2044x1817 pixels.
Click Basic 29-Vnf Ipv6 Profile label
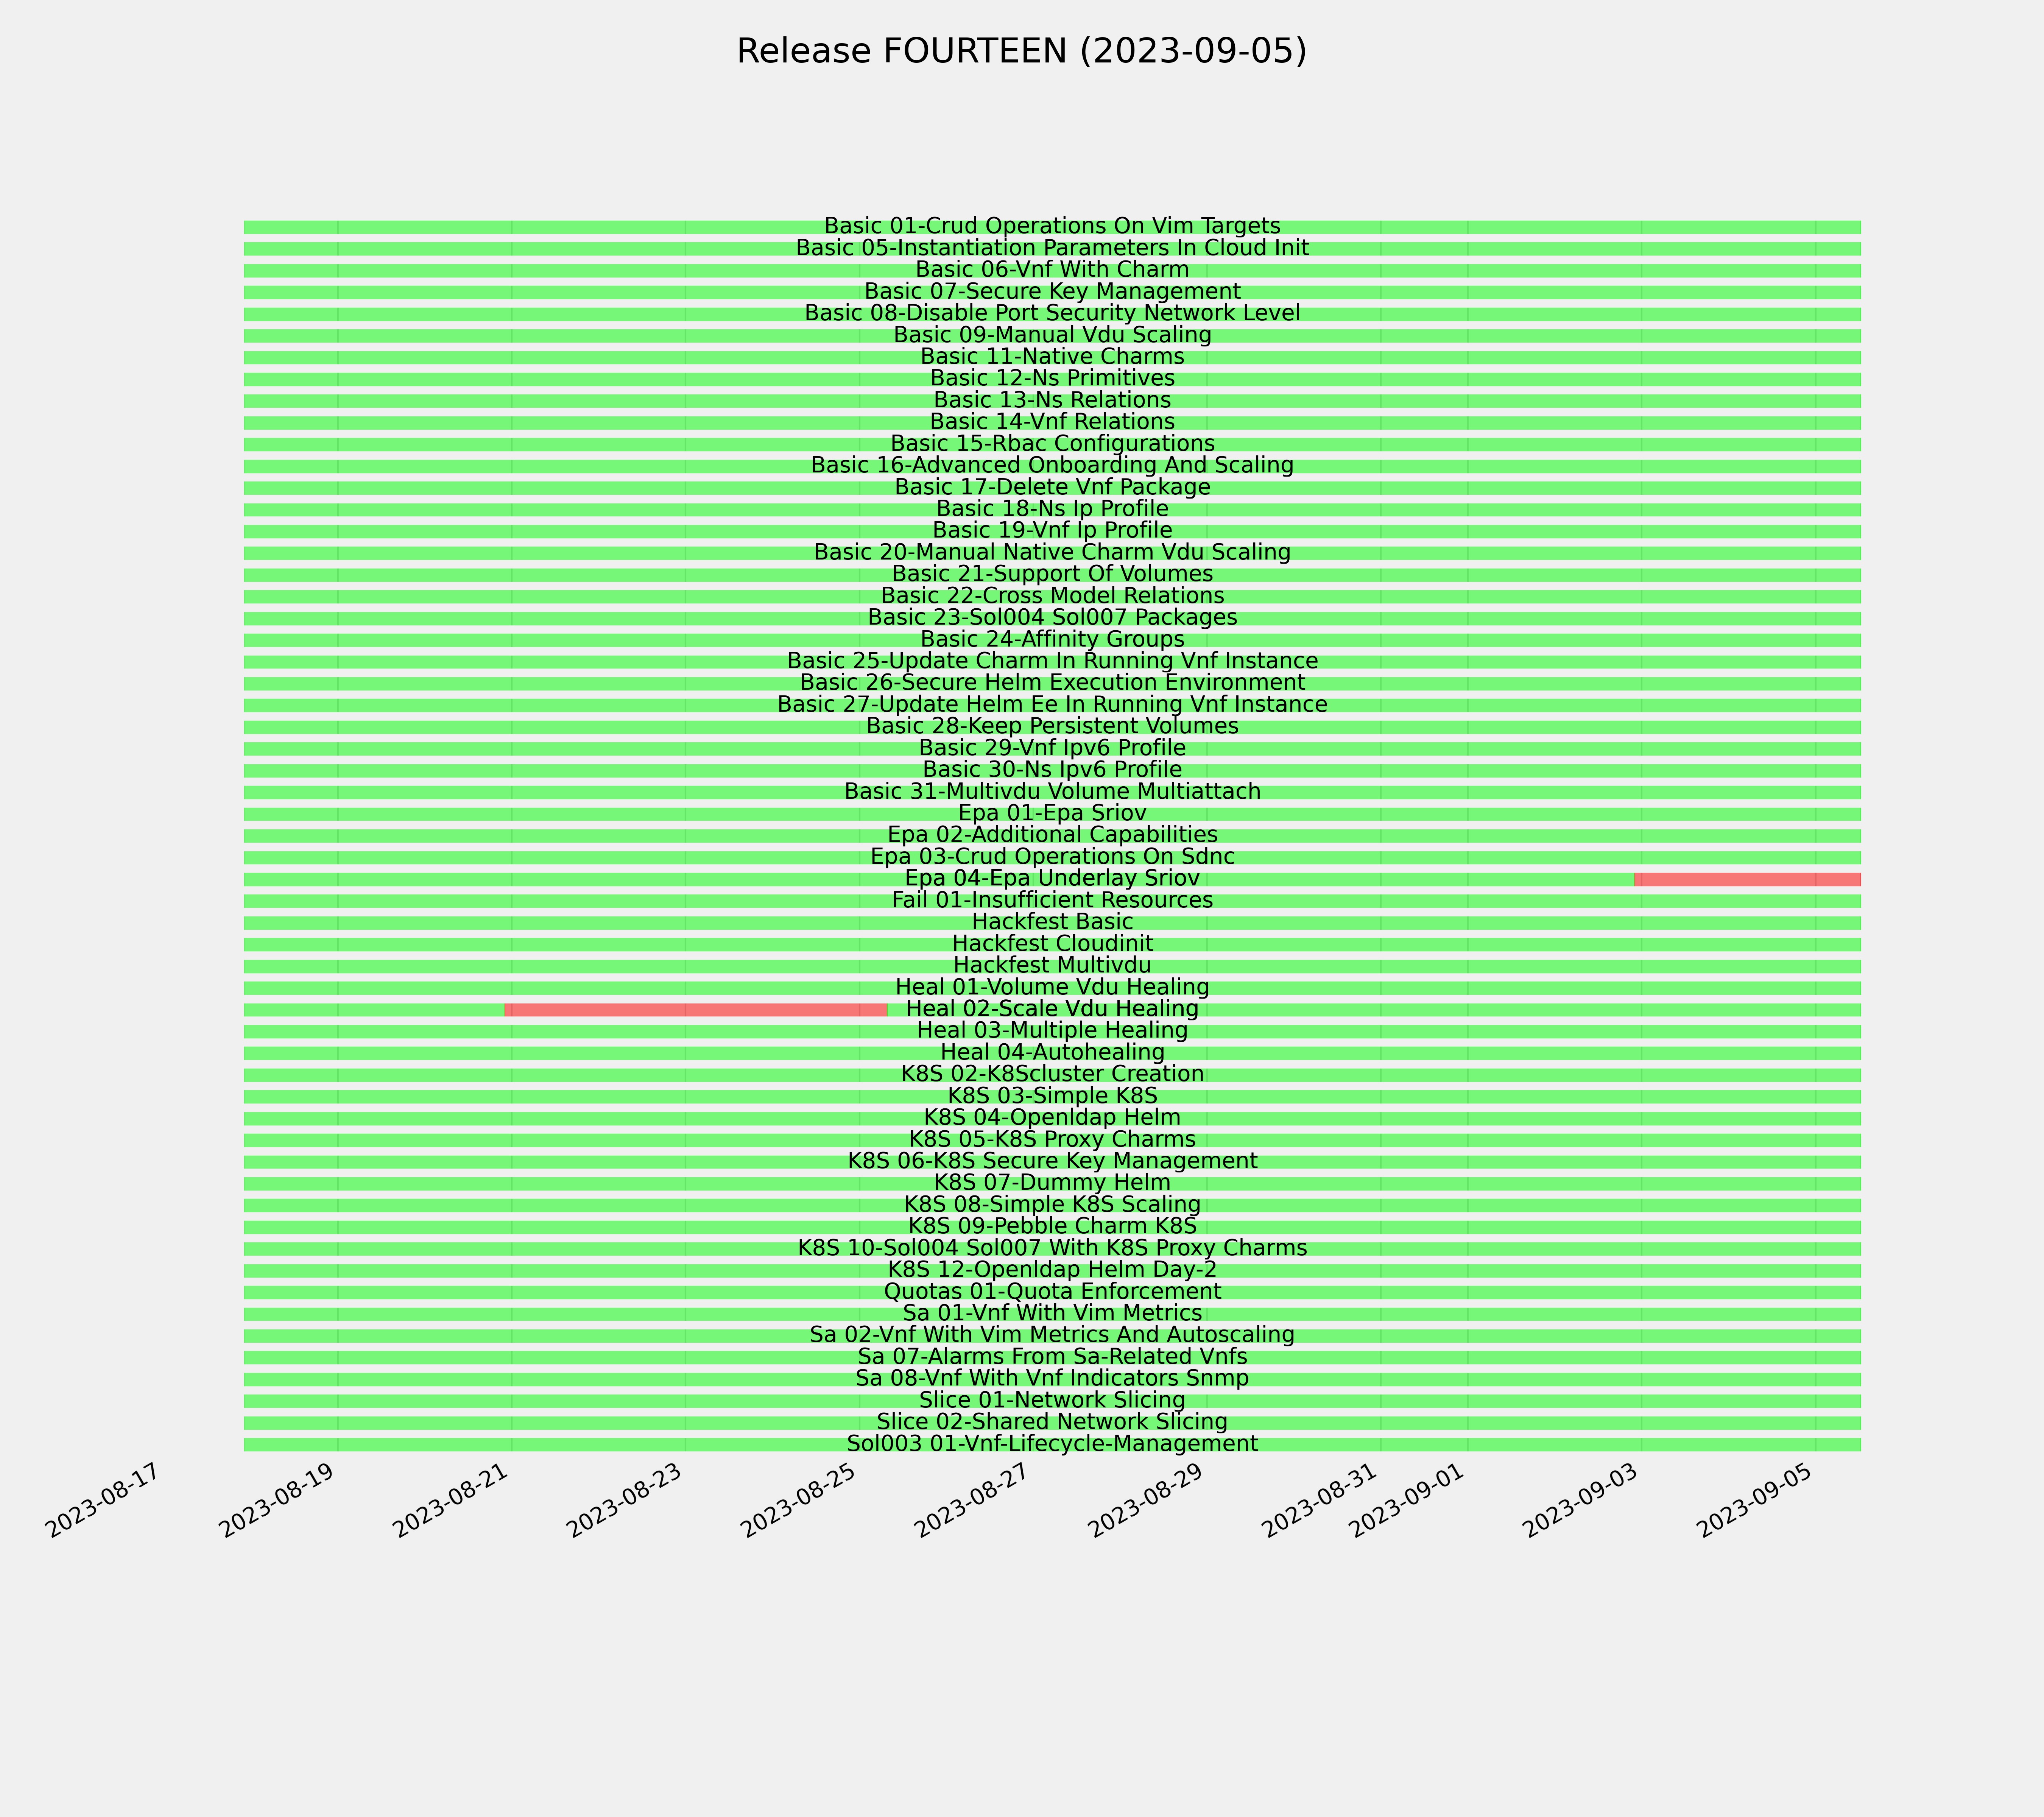click(1052, 749)
